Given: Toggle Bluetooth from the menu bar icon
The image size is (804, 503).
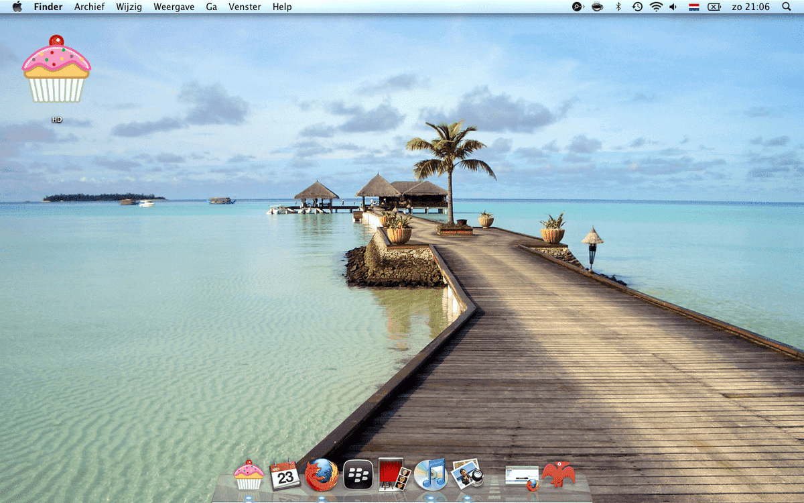Looking at the screenshot, I should point(618,7).
